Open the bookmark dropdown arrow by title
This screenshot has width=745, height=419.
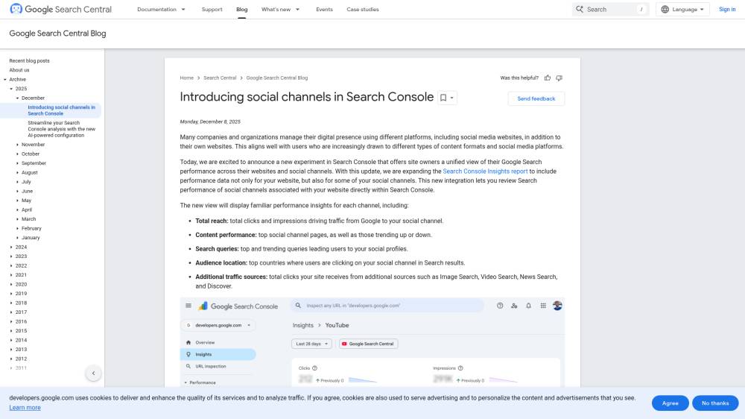[x=452, y=98]
